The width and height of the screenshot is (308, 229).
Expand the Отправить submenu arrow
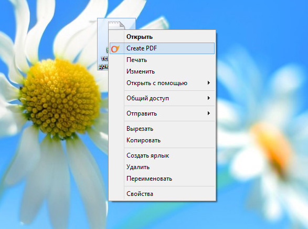coord(209,113)
